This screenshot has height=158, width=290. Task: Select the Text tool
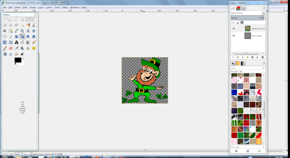(x=16, y=42)
